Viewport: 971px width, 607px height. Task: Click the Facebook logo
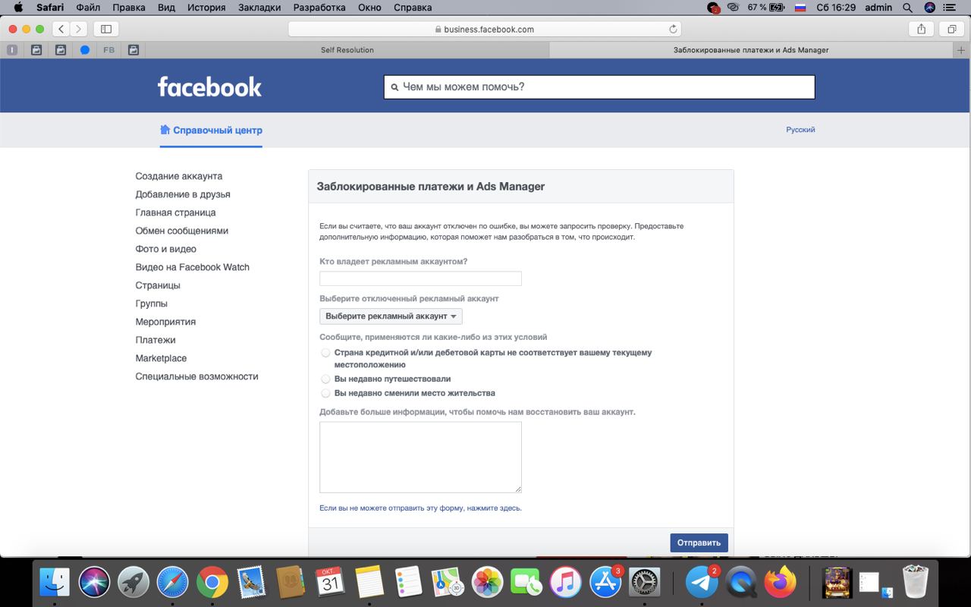(209, 86)
